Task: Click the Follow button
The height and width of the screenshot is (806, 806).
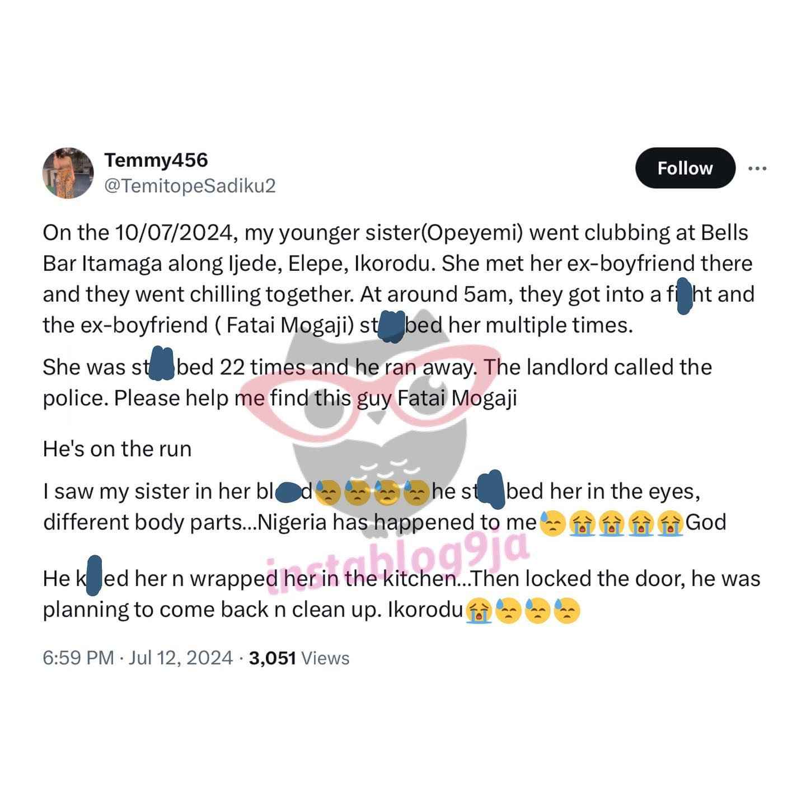Action: (x=685, y=168)
